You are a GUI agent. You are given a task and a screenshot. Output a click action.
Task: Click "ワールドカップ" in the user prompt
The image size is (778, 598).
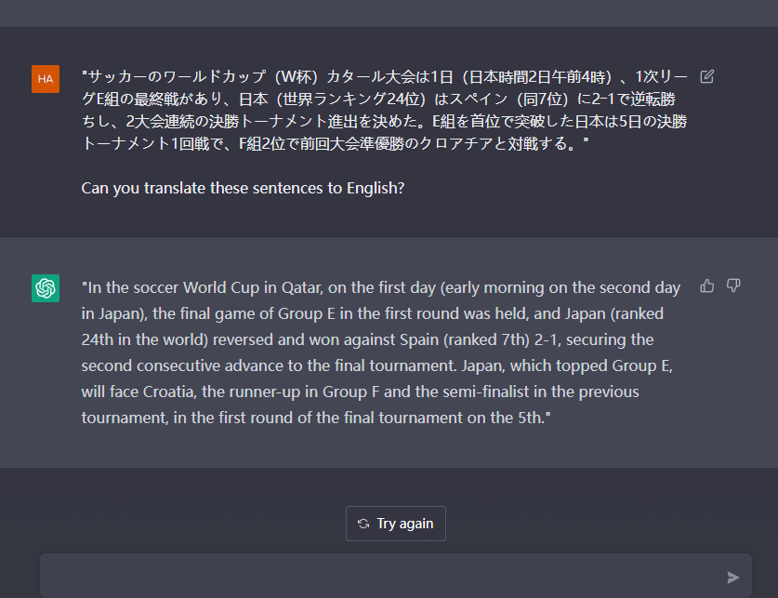coord(189,76)
